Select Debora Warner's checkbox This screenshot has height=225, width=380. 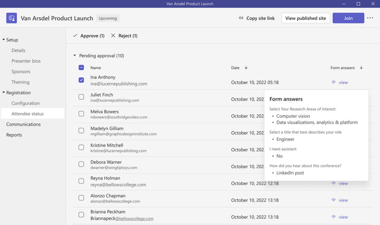[81, 164]
